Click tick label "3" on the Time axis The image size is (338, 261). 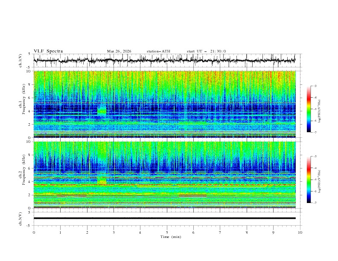[x=114, y=232]
